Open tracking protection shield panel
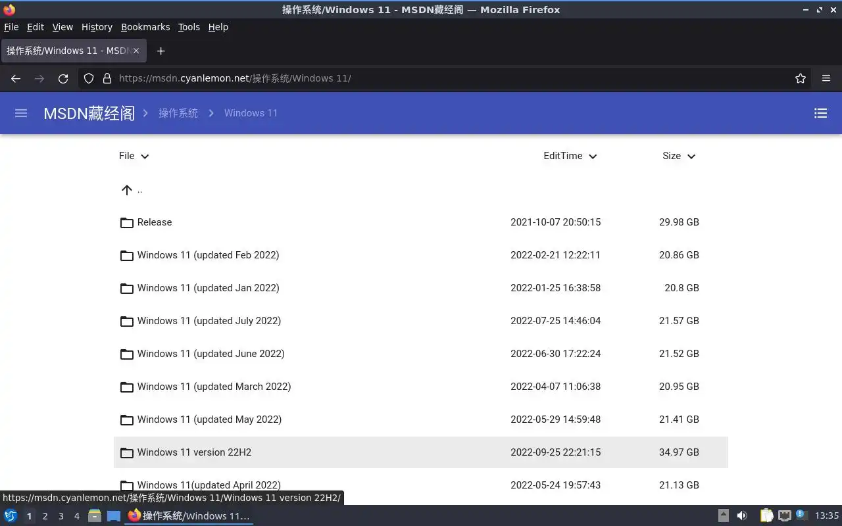Screen dimensions: 842x526 pos(89,78)
